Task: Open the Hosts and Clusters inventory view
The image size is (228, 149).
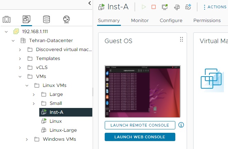Action: coord(7,19)
